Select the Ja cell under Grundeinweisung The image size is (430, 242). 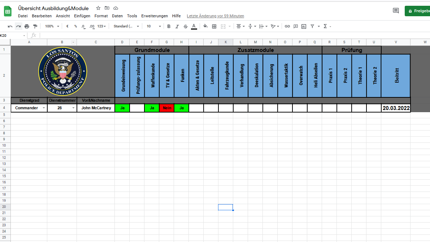pos(122,108)
